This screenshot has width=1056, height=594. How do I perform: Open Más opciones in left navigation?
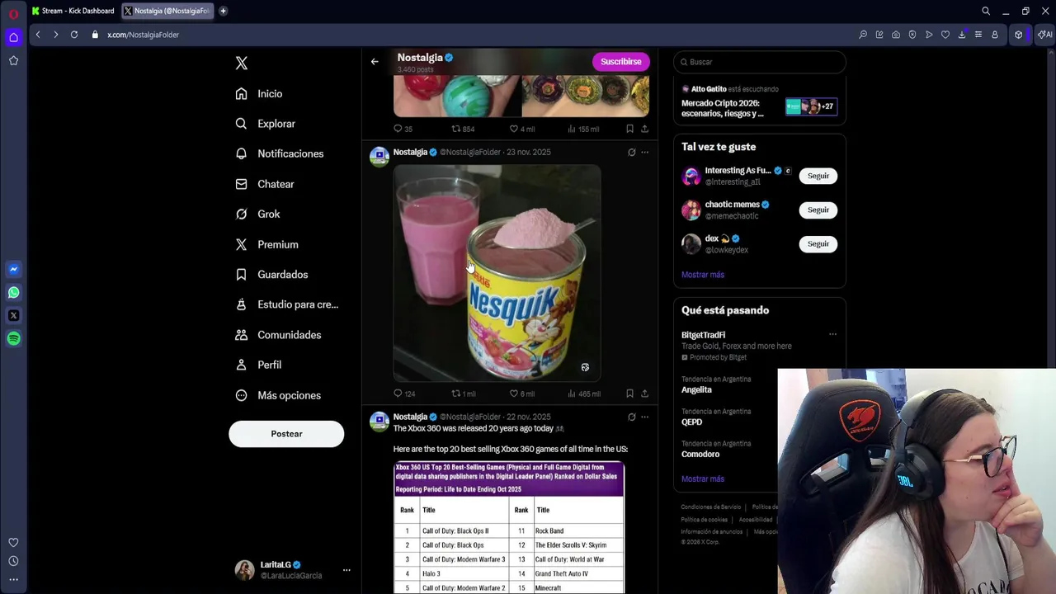coord(279,395)
